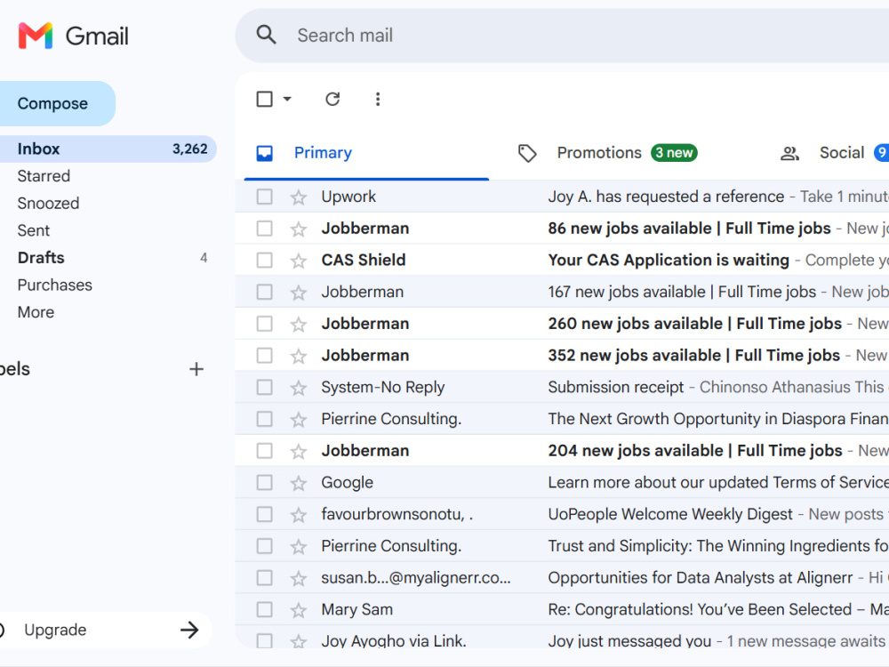Star the 204 new jobs Jobberman email
889x667 pixels.
pyautogui.click(x=298, y=452)
